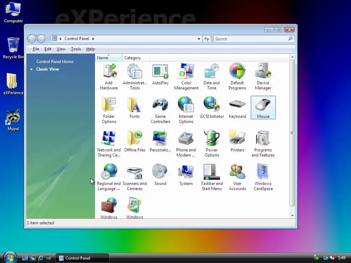
Task: Click the Forward navigation button
Action: tap(41, 39)
